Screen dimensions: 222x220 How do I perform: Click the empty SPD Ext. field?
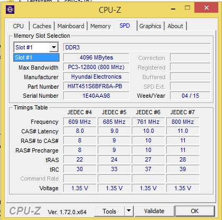pos(190,86)
